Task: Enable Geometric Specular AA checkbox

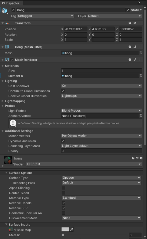Action: pos(63,213)
